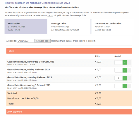
Task: Remove a ticket for zaterdag 4 februari
Action: (x=129, y=78)
